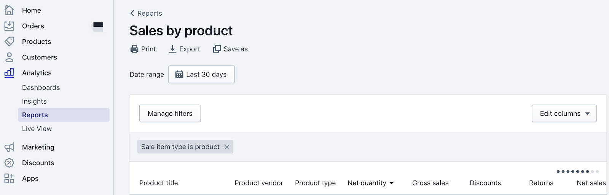Image resolution: width=609 pixels, height=195 pixels.
Task: Click the Export button
Action: click(x=184, y=49)
